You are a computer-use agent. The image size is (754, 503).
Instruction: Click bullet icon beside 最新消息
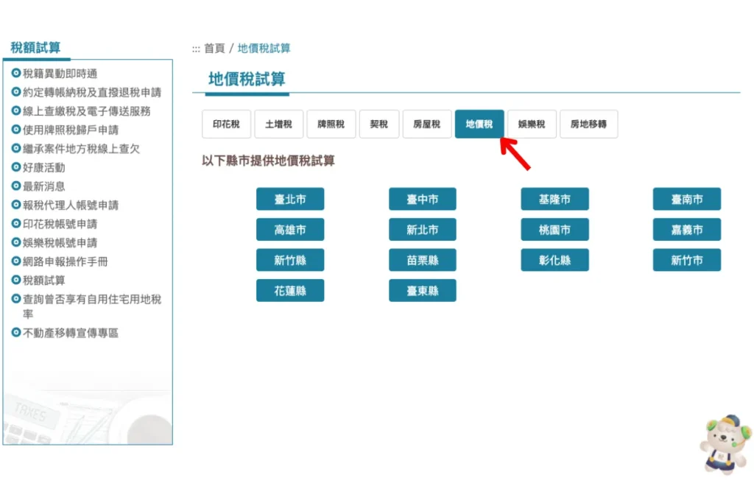pos(16,186)
